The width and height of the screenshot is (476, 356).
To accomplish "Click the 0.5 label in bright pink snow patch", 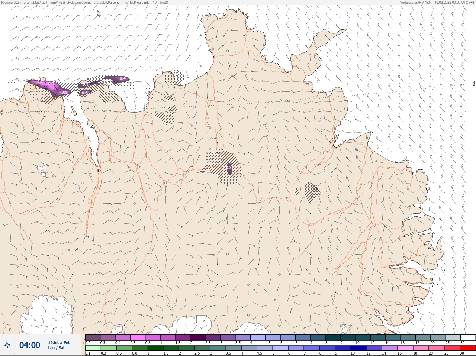I will (x=64, y=92).
